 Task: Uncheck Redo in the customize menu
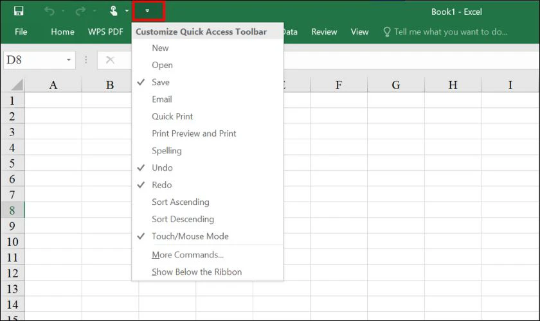[208, 185]
